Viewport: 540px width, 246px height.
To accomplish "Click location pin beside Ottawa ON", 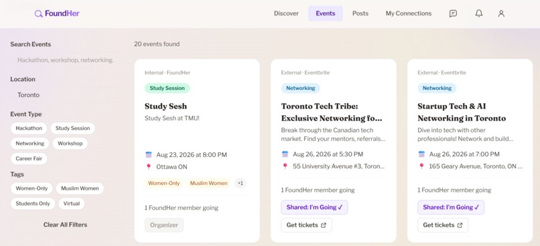I will click(x=149, y=167).
